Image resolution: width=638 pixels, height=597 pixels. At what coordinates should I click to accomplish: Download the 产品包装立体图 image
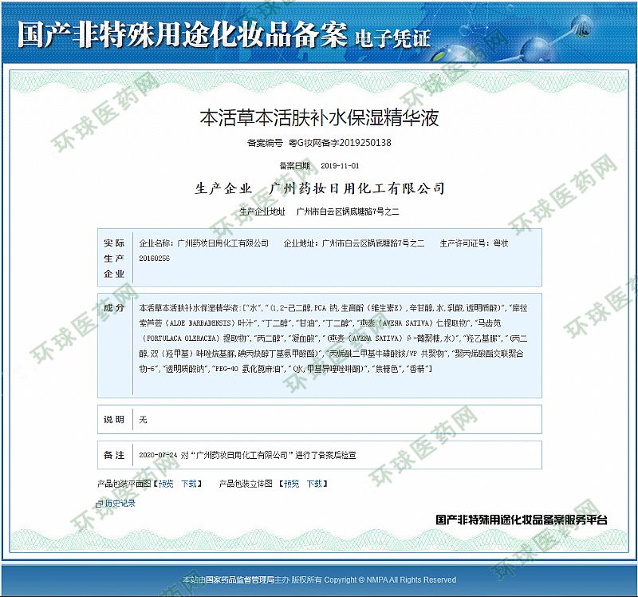(316, 484)
